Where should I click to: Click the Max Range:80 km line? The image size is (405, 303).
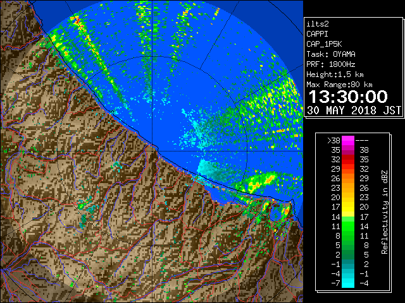(x=339, y=85)
